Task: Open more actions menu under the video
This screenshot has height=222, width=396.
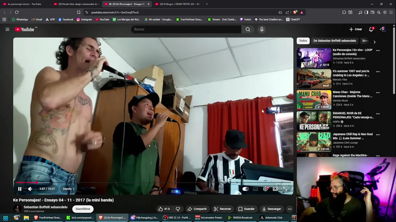Action: tap(290, 209)
